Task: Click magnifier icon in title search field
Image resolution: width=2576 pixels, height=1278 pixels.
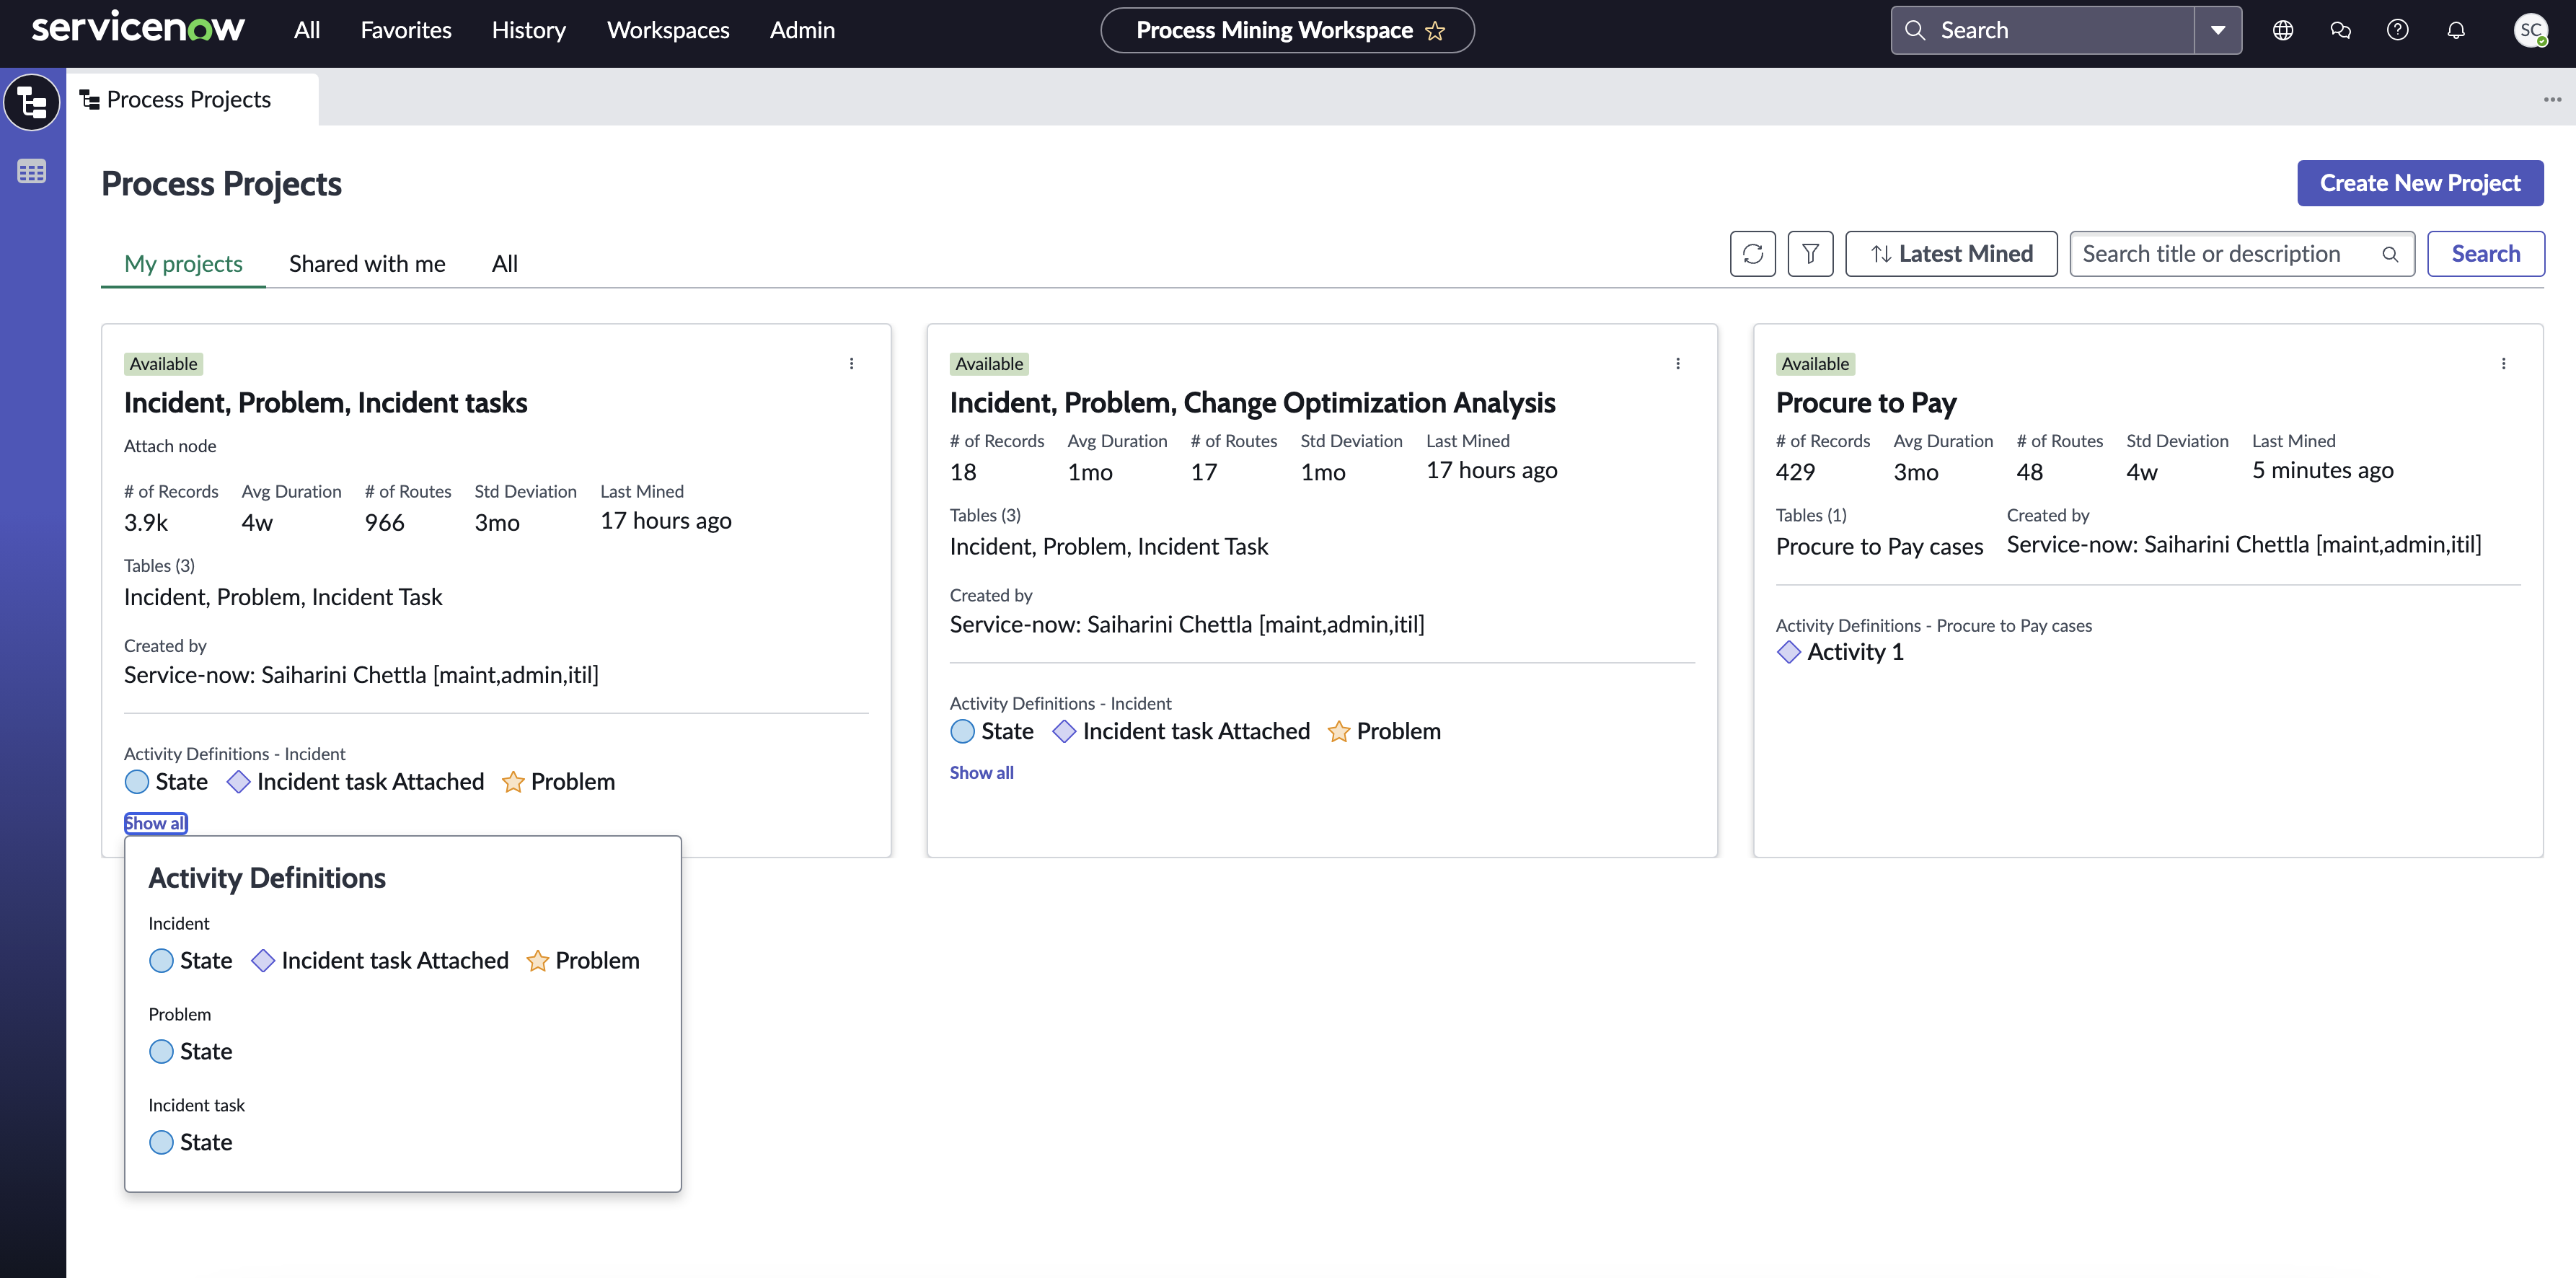Action: 2390,254
